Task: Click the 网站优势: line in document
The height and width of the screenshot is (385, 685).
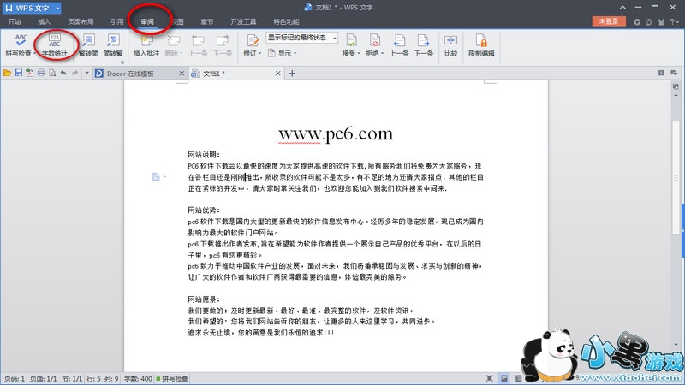Action: (x=204, y=210)
